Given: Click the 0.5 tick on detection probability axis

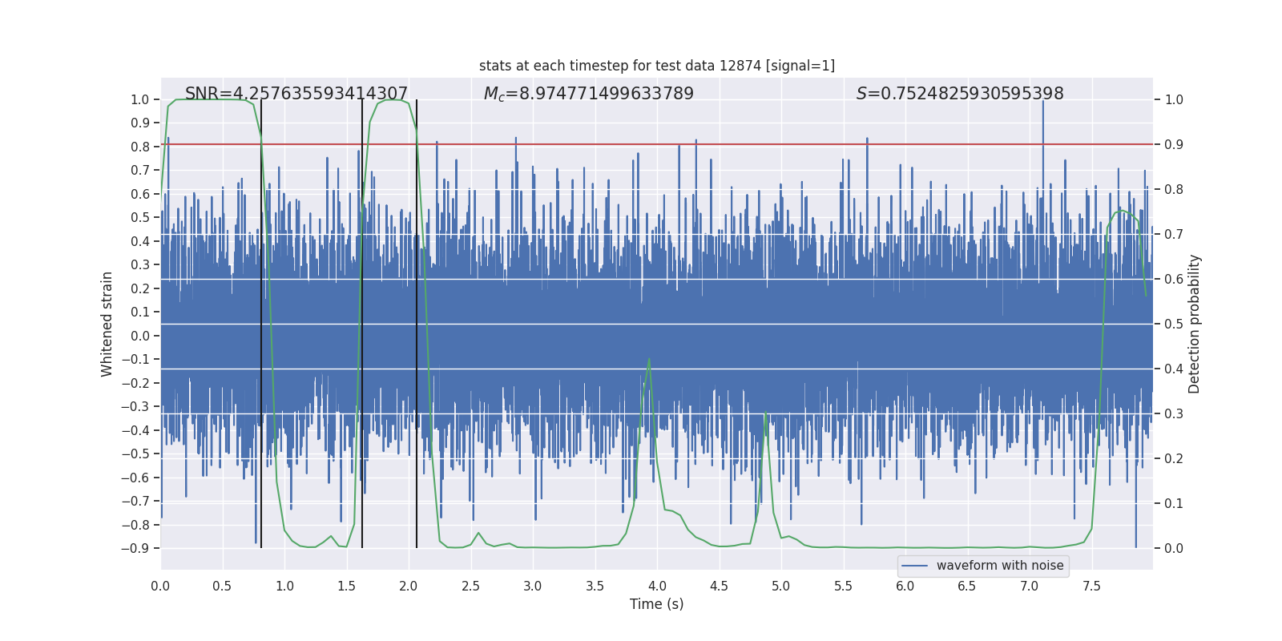Looking at the screenshot, I should pos(1174,324).
